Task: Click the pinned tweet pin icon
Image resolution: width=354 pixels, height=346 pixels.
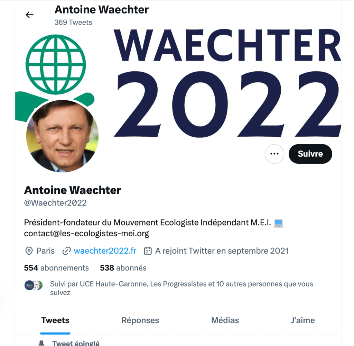Action: coord(41,343)
